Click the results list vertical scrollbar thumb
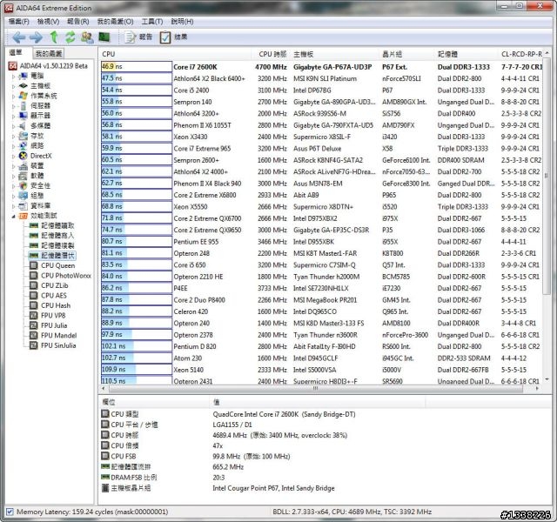This screenshot has width=557, height=522. (547, 175)
